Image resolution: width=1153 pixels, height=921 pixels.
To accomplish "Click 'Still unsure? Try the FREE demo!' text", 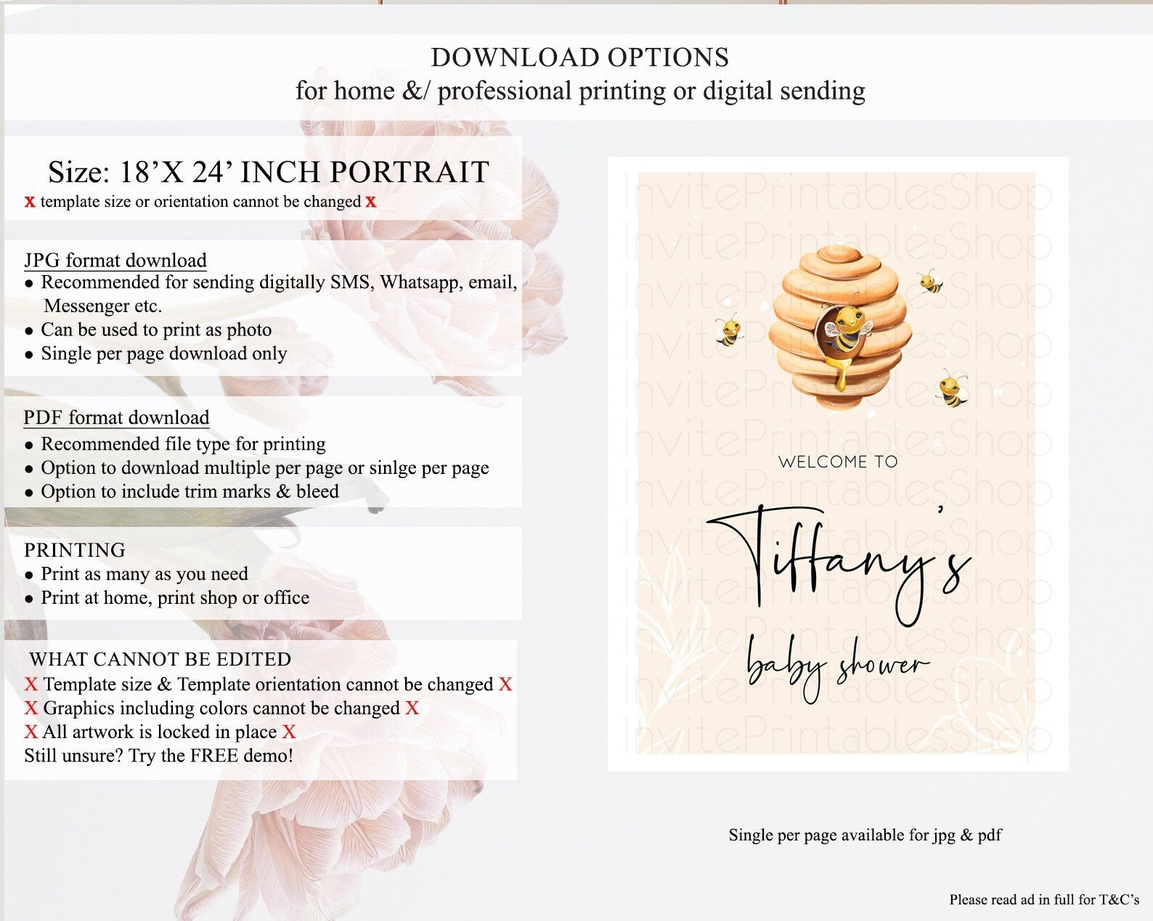I will pos(159,756).
